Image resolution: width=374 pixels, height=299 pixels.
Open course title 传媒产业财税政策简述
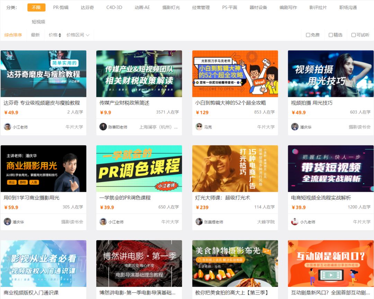tap(124, 103)
